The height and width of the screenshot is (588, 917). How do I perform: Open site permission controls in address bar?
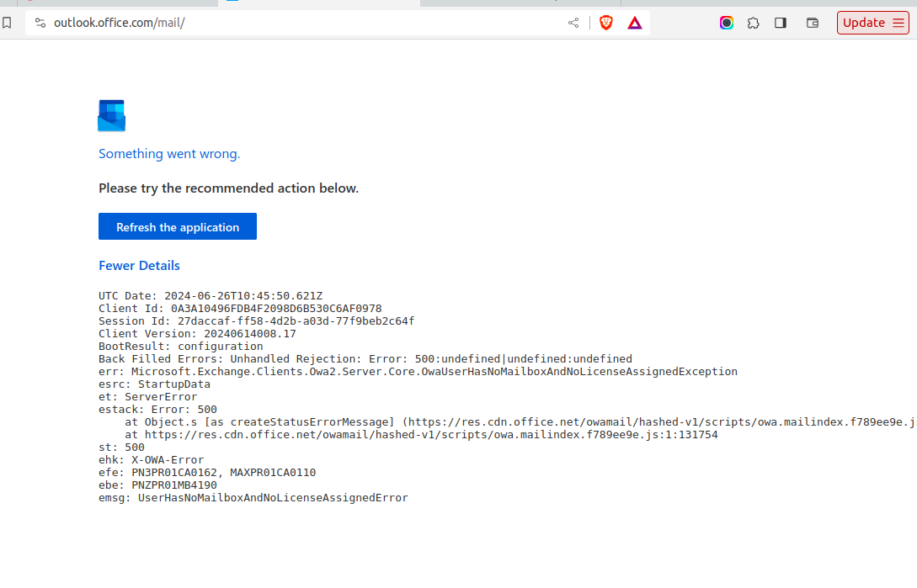click(x=40, y=23)
